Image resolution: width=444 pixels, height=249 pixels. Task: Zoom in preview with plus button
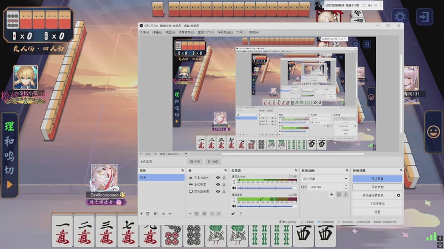tap(155, 154)
